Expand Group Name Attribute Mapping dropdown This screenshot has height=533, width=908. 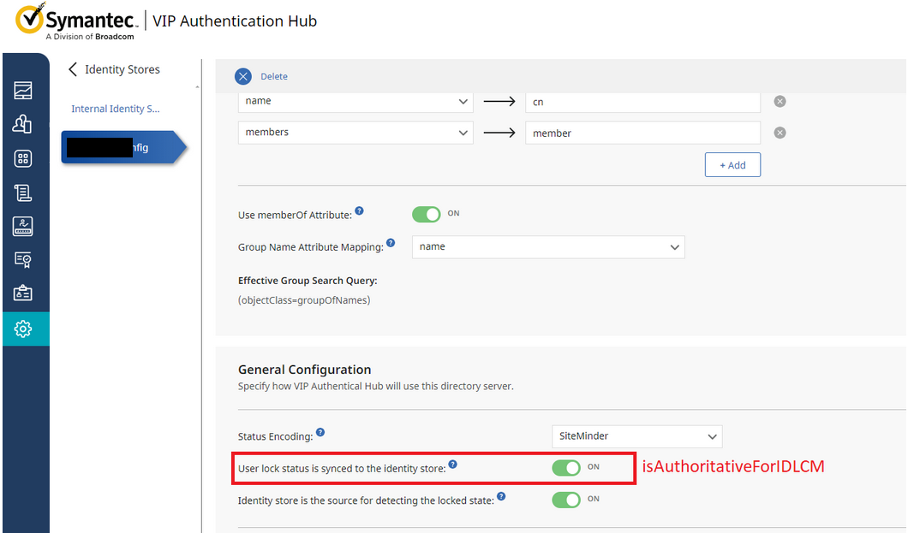(x=548, y=247)
